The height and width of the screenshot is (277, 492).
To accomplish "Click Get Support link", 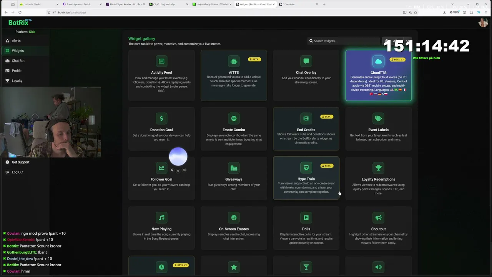I will pos(20,162).
